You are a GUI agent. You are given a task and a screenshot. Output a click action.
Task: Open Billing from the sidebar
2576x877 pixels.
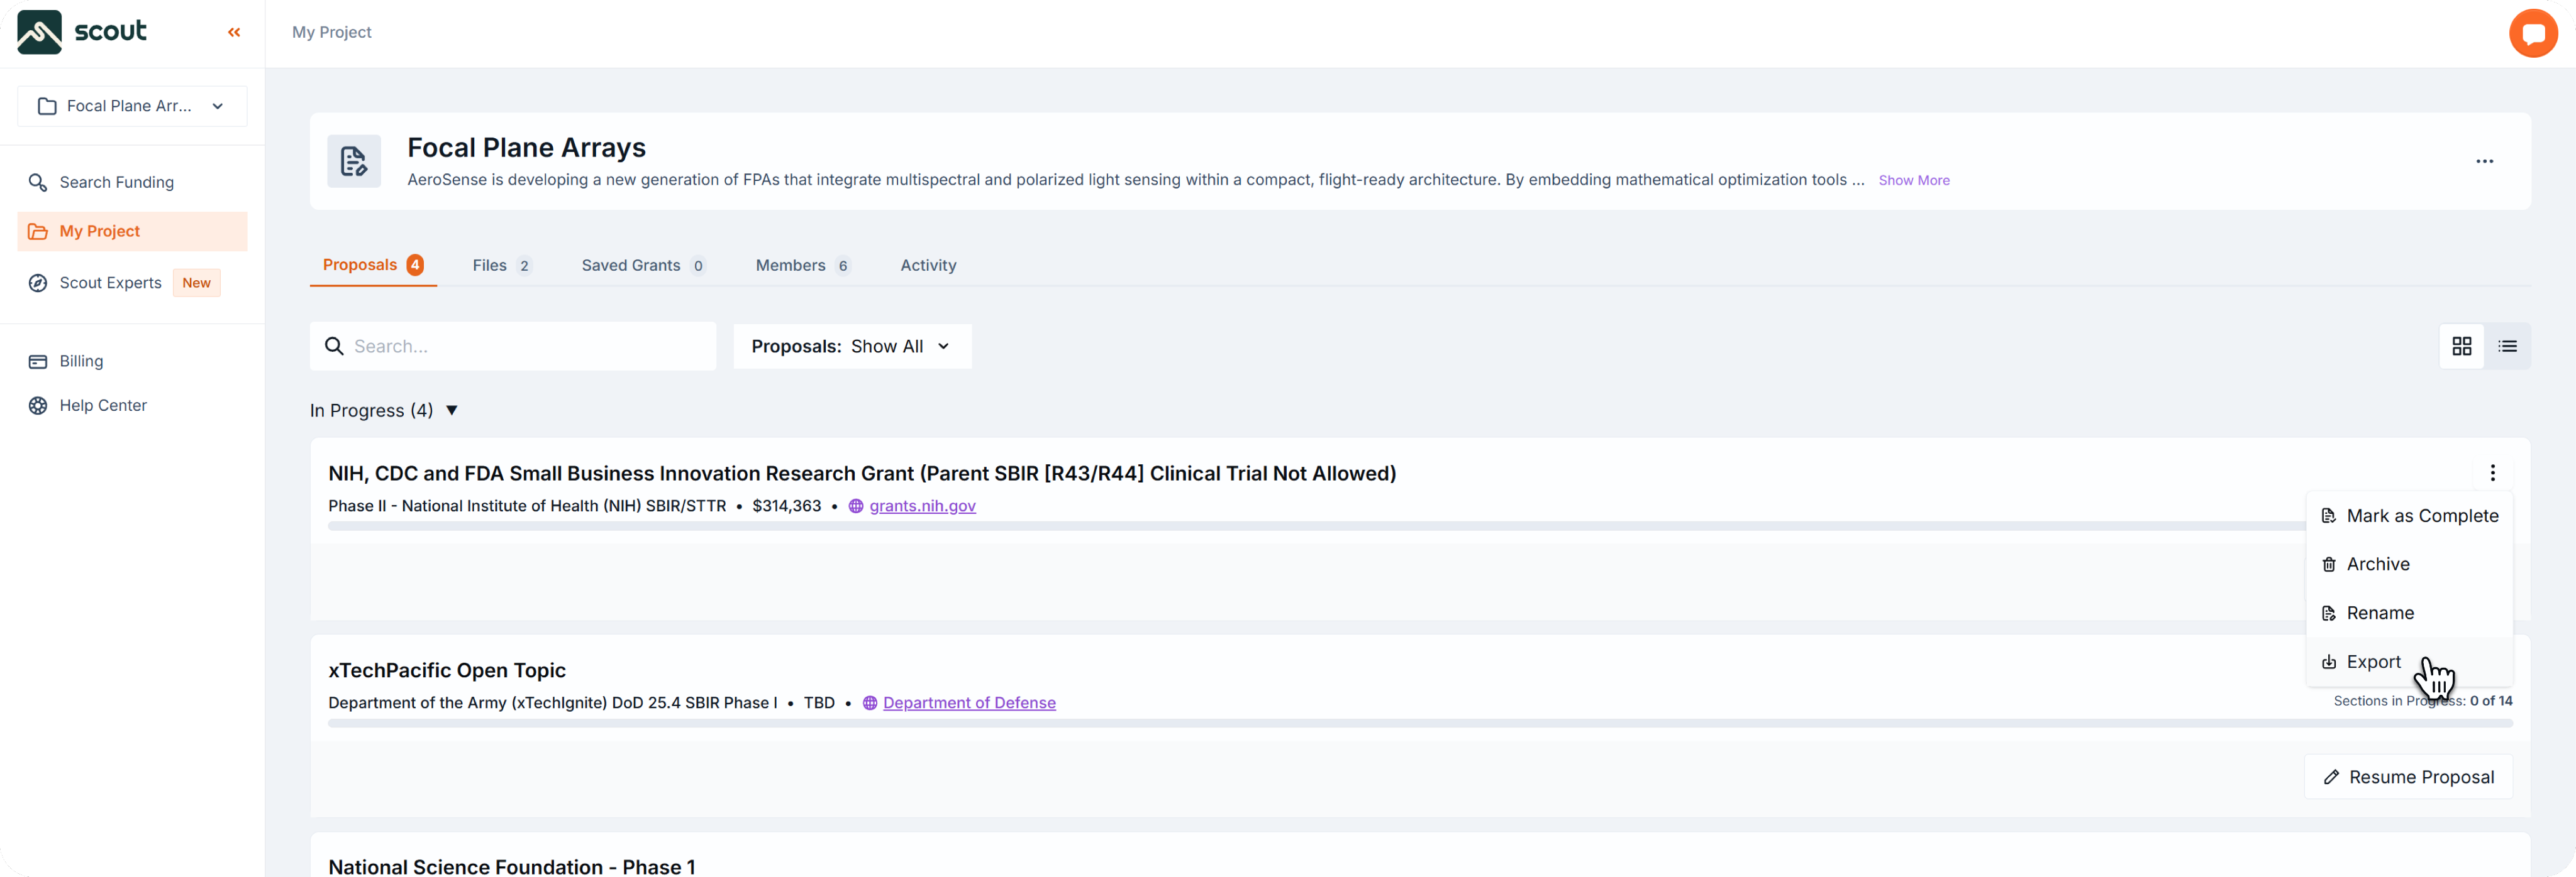click(81, 362)
